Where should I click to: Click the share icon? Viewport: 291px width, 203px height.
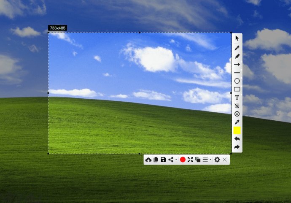(171, 160)
